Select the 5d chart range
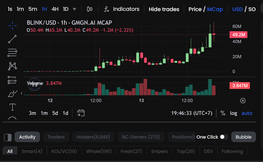Screen dimensions: 263x162 tap(55, 113)
